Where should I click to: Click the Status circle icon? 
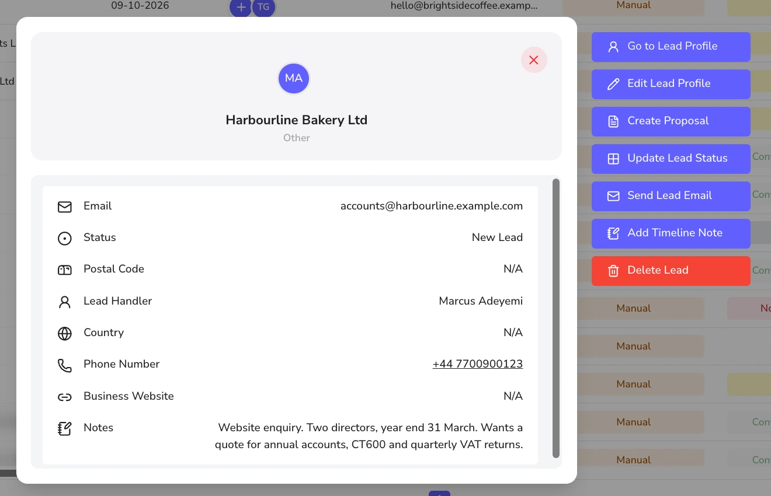coord(65,238)
